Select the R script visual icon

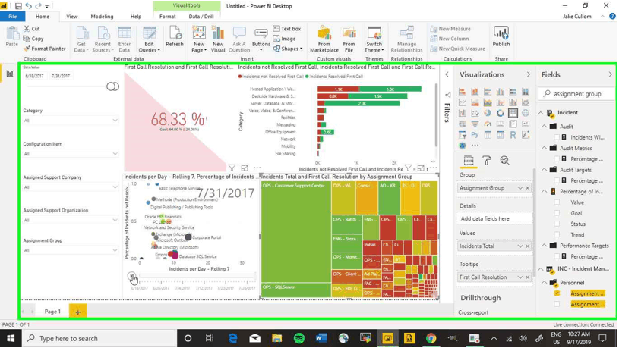coord(513,135)
